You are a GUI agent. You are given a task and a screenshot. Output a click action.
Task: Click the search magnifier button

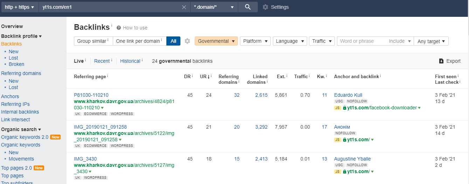[248, 7]
